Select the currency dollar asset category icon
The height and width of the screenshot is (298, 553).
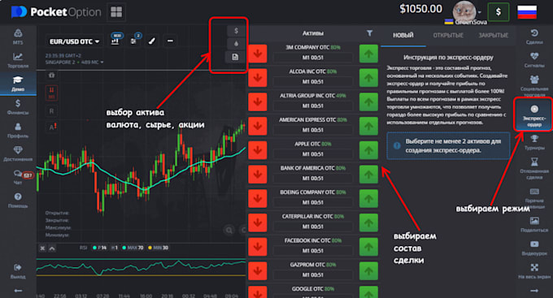(x=236, y=31)
